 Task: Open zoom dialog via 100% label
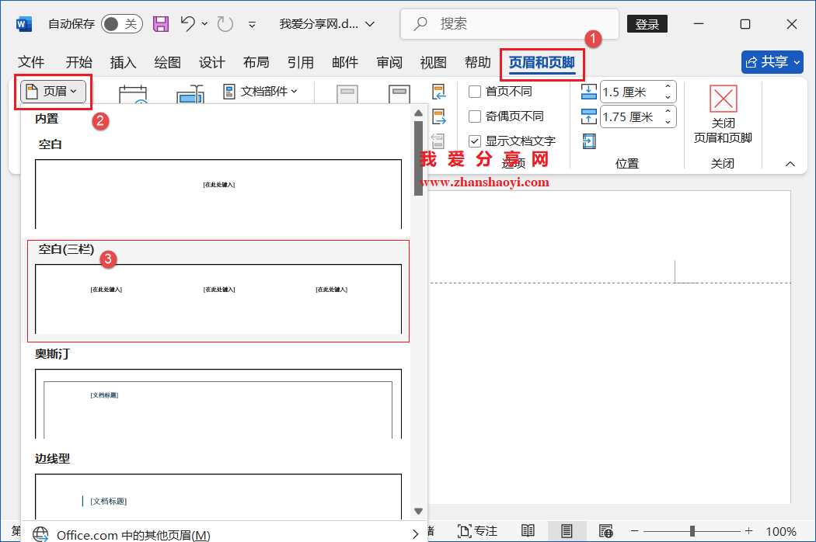(780, 531)
